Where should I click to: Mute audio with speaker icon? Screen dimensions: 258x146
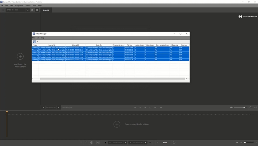[231, 107]
